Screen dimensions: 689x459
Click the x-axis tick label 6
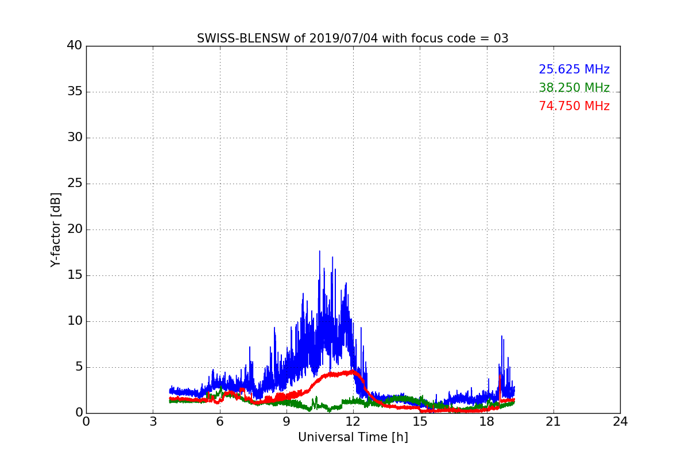219,421
